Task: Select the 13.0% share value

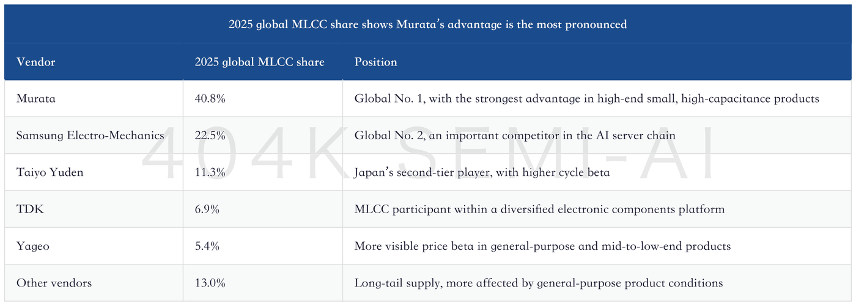Action: [210, 283]
